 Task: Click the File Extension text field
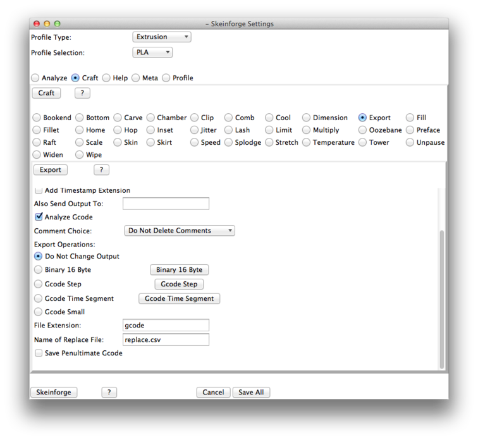pos(166,325)
